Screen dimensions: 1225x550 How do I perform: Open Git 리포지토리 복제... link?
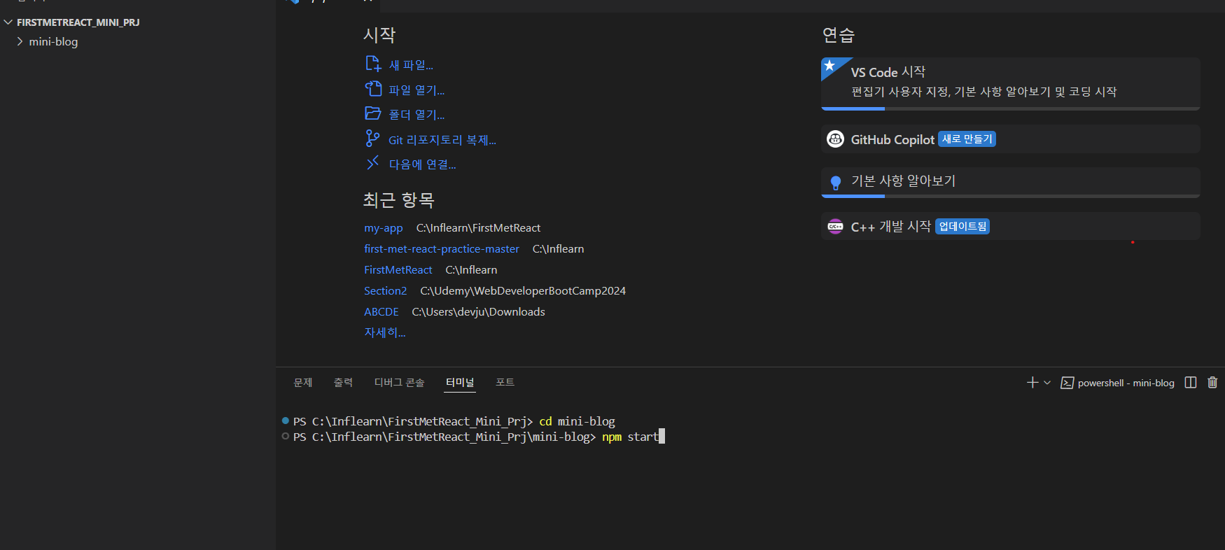point(442,140)
